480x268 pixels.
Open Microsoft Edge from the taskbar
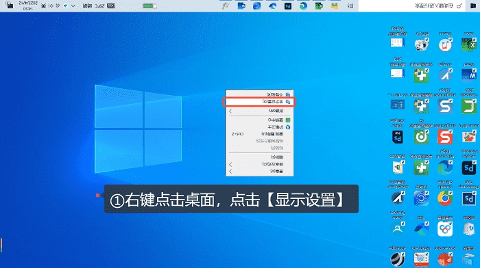click(x=303, y=5)
